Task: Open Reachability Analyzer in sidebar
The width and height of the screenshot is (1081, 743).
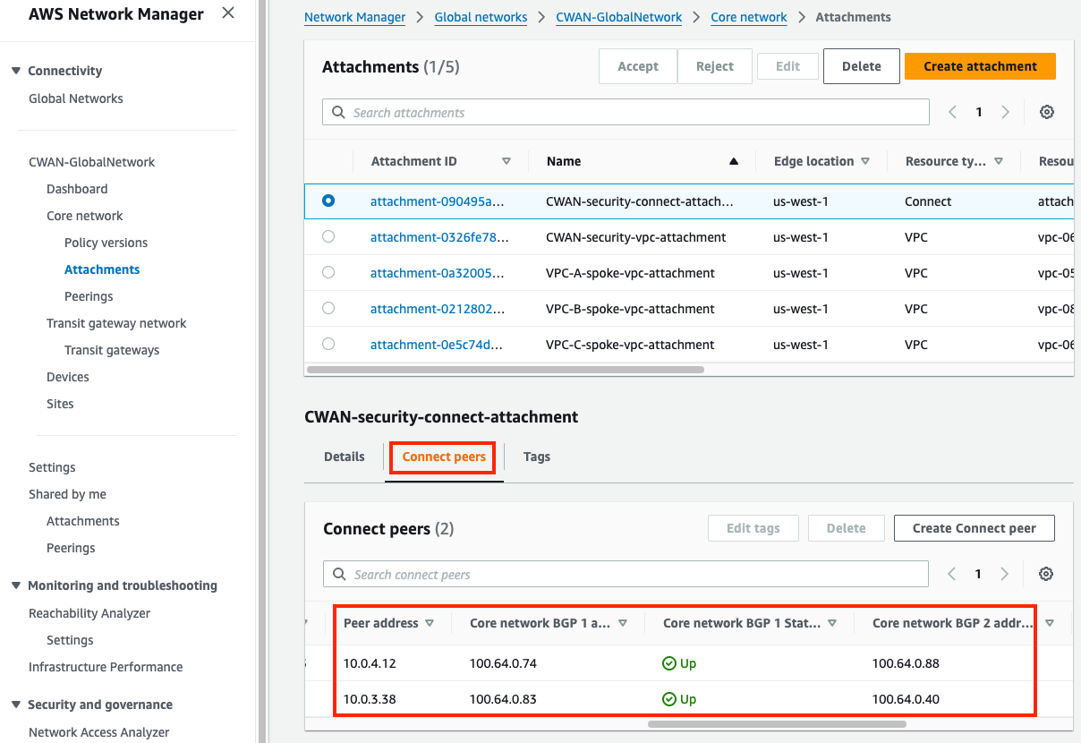Action: 89,613
